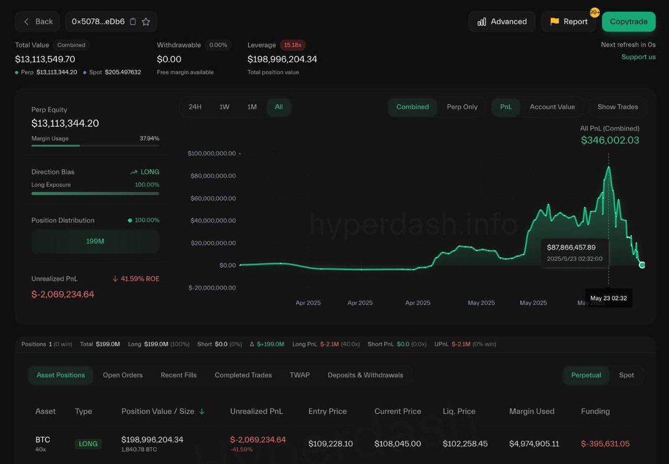Open the Open Orders tab
The image size is (669, 464).
point(123,375)
